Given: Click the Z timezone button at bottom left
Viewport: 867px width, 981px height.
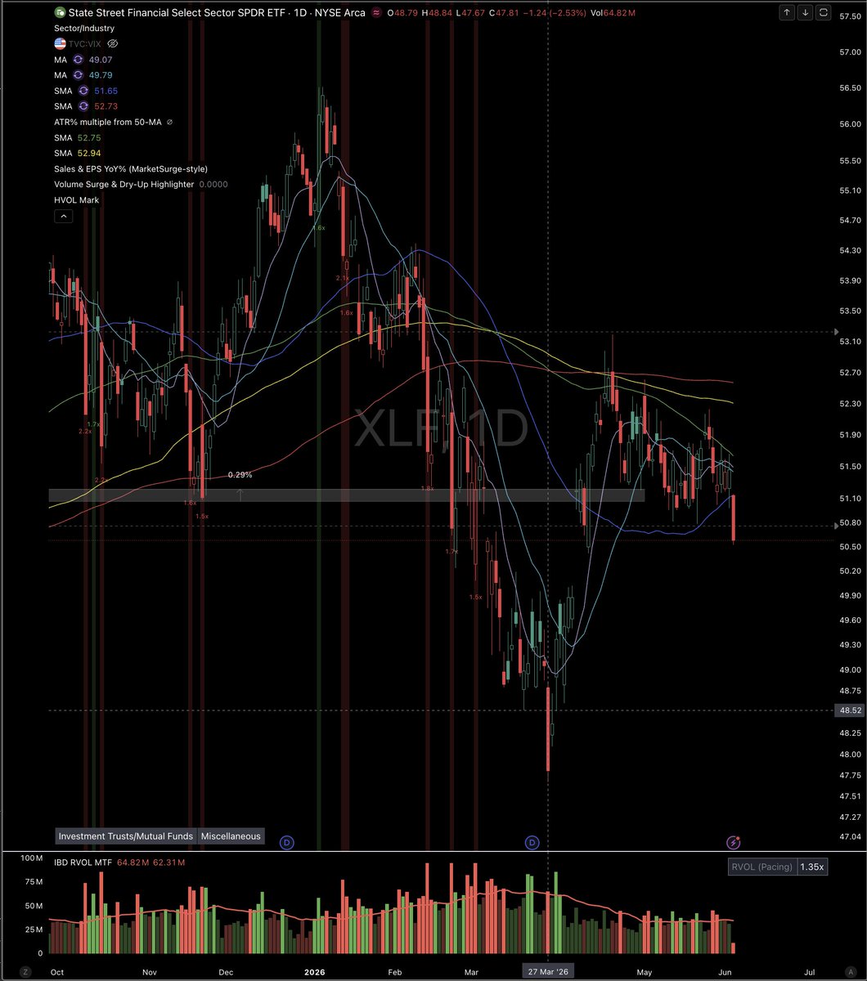Looking at the screenshot, I should click(25, 973).
